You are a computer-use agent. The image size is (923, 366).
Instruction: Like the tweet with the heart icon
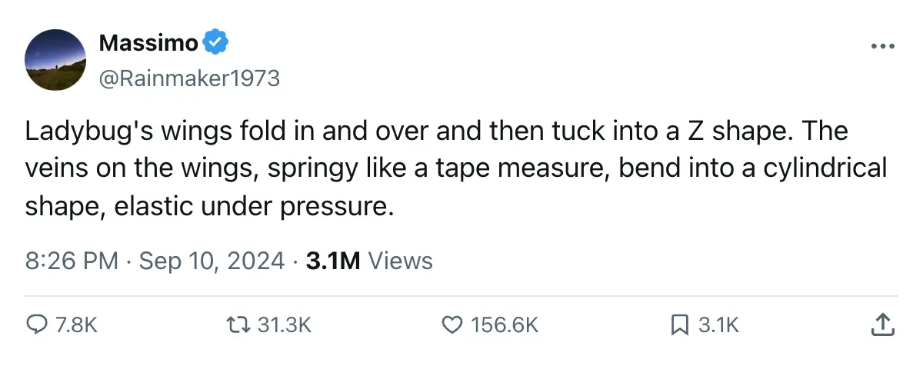click(x=452, y=325)
